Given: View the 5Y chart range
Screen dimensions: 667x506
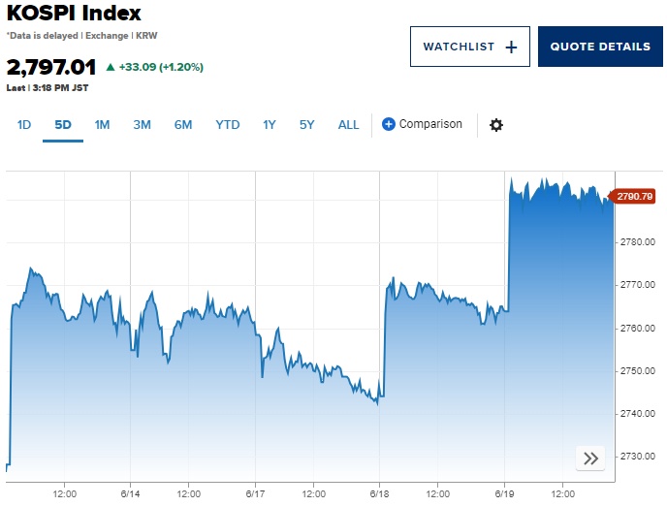Looking at the screenshot, I should tap(307, 124).
